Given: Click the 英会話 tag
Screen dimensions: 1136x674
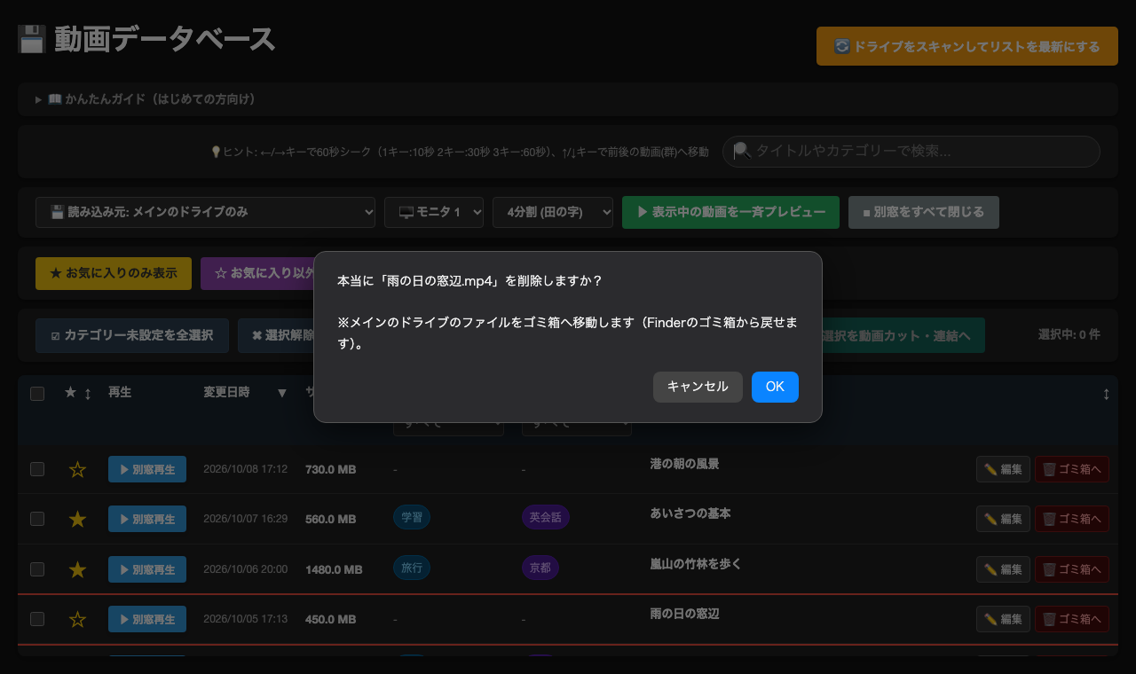Looking at the screenshot, I should [x=546, y=517].
